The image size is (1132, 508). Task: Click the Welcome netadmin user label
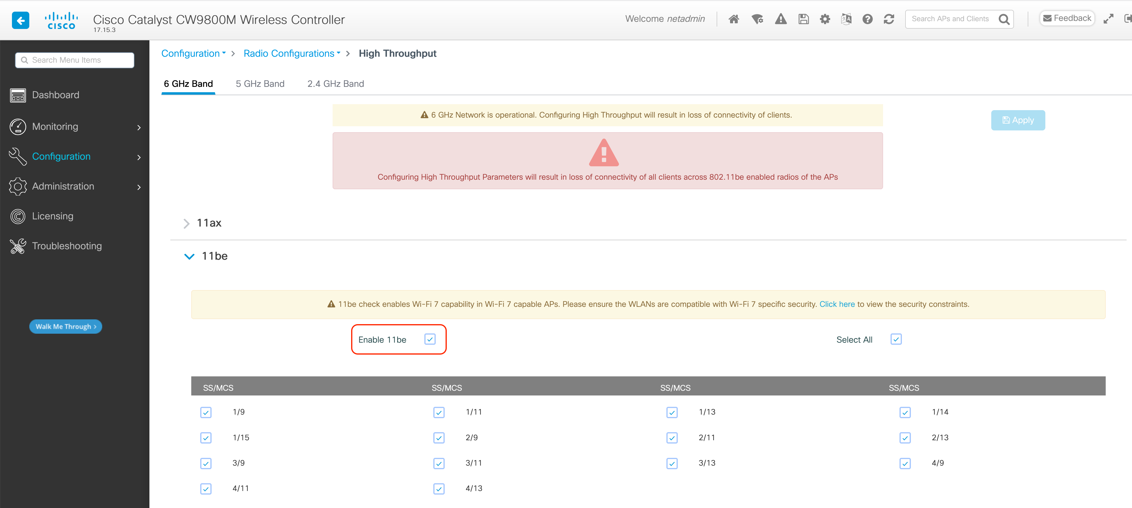pos(665,19)
